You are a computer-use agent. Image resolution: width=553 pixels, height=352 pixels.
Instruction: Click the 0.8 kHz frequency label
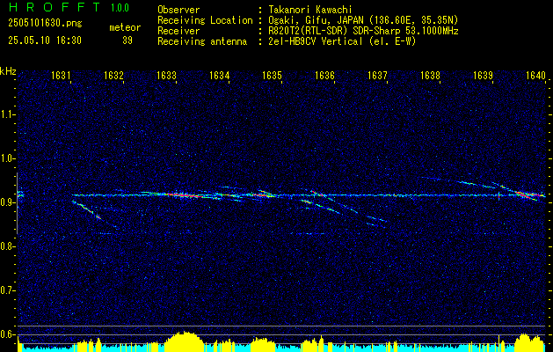[7, 246]
